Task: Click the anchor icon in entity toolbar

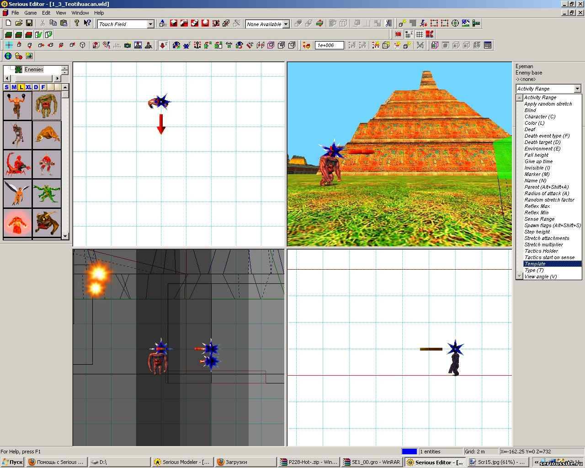Action: click(197, 45)
